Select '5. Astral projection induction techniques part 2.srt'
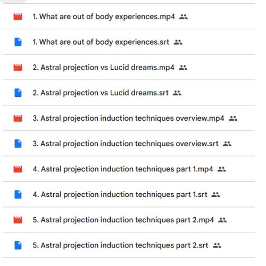 point(120,245)
